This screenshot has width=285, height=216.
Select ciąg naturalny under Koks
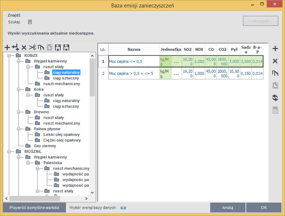point(66,101)
